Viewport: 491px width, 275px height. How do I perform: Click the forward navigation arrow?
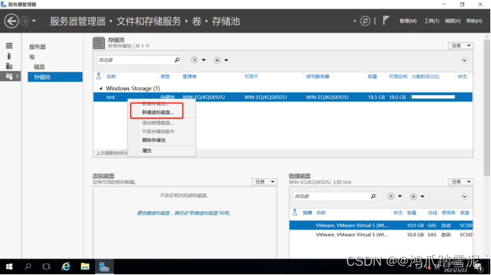[x=25, y=21]
